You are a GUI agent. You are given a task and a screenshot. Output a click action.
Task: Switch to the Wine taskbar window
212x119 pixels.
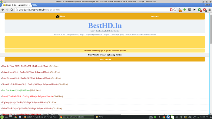click(x=100, y=117)
